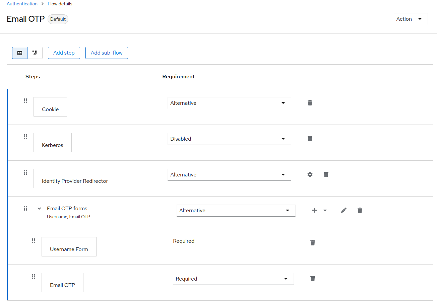The image size is (437, 303).
Task: Select the Email OTP step box
Action: [62, 283]
